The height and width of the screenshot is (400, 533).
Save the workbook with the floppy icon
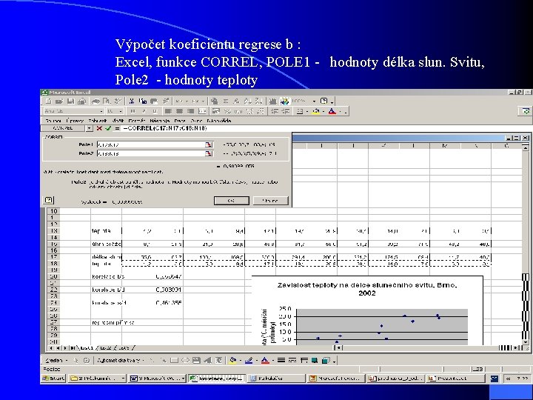(71, 101)
